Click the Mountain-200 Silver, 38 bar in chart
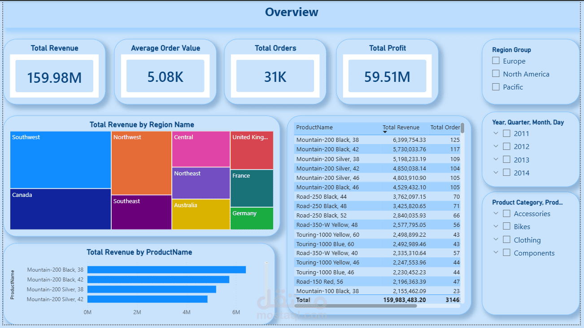 tap(152, 289)
